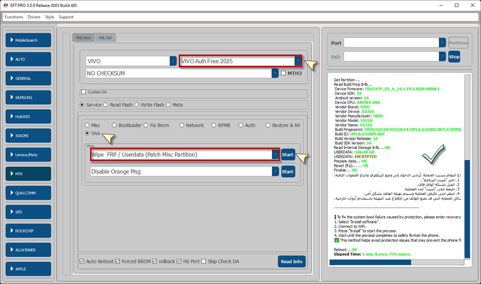Click the Read Info button
The width and height of the screenshot is (481, 284).
coord(291,261)
